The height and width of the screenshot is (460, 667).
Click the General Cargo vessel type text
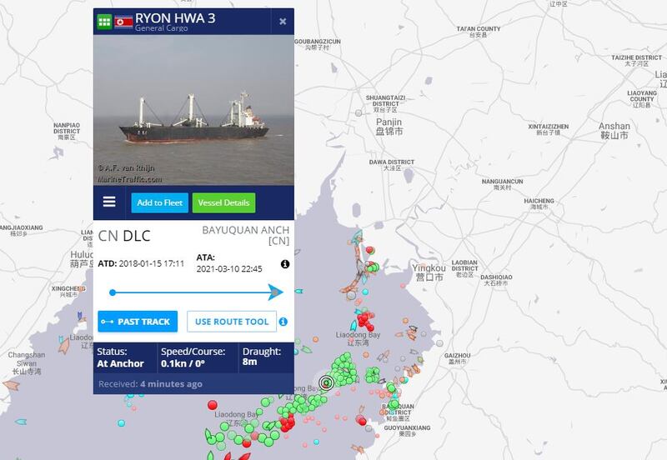161,28
